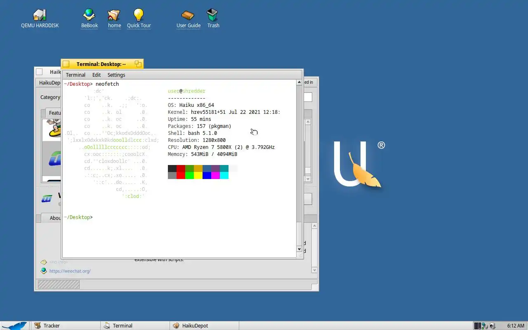Switch to Terminal in the Deskbar
The width and height of the screenshot is (528, 330).
[135, 325]
